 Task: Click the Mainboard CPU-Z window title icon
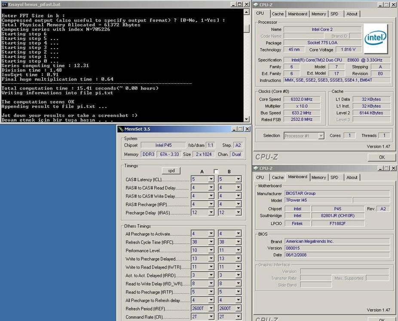[x=256, y=168]
